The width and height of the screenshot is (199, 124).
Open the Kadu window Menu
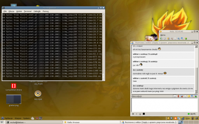[x=163, y=35]
